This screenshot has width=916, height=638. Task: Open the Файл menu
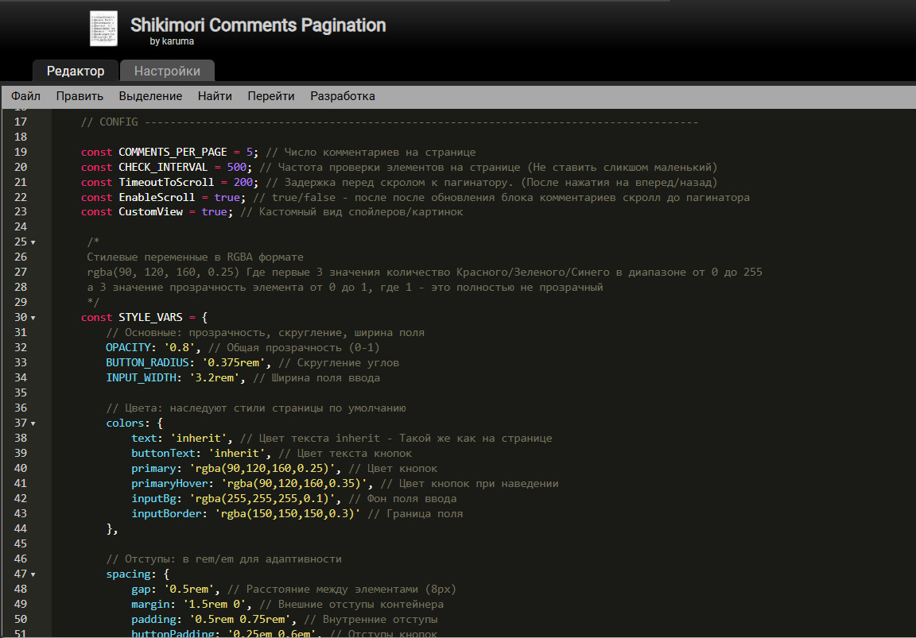click(x=25, y=96)
